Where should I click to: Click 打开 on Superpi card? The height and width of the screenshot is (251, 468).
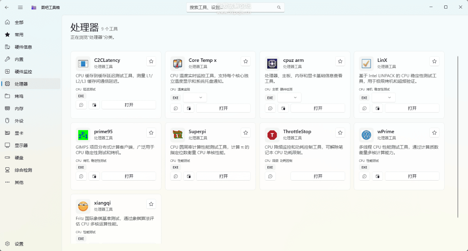click(x=223, y=176)
